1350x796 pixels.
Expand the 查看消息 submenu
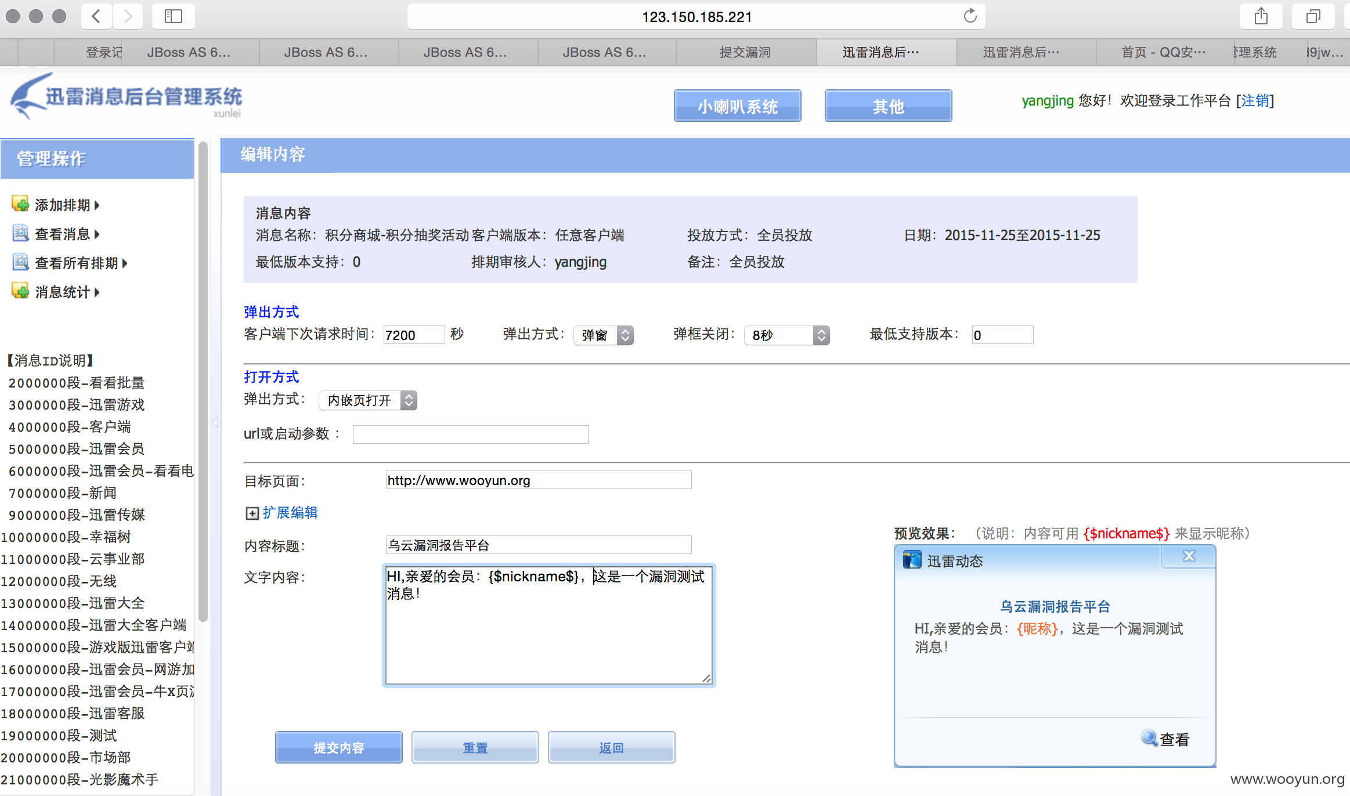pos(97,234)
